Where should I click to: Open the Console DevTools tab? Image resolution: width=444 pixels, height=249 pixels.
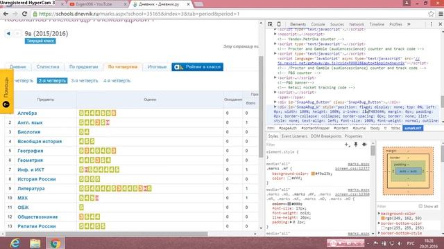pyautogui.click(x=318, y=24)
